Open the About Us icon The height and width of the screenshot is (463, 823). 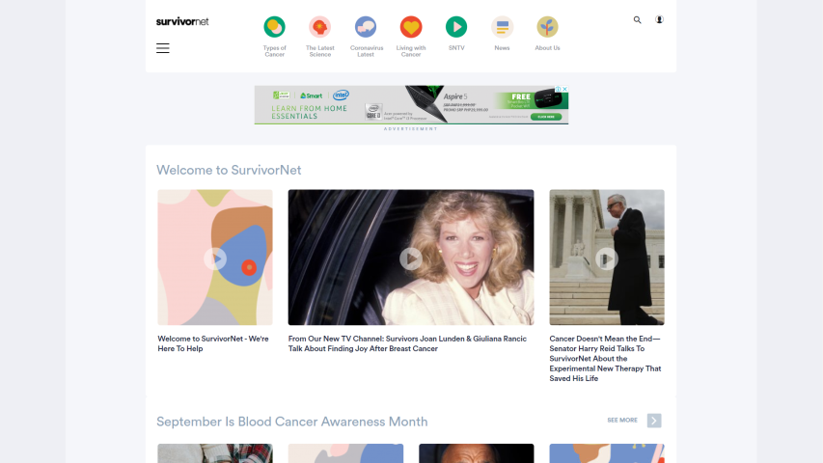(x=547, y=27)
